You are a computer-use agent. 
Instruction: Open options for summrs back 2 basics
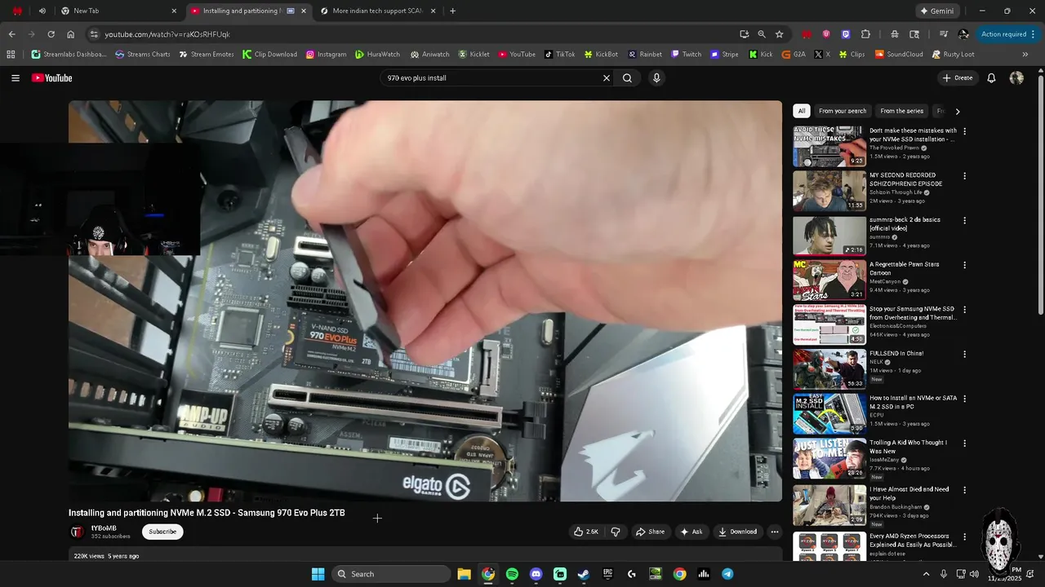965,220
